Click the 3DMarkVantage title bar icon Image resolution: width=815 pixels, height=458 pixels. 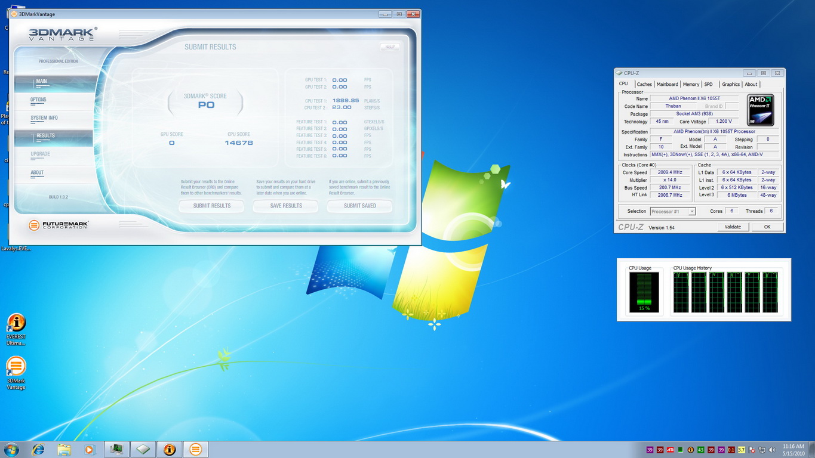(x=14, y=14)
